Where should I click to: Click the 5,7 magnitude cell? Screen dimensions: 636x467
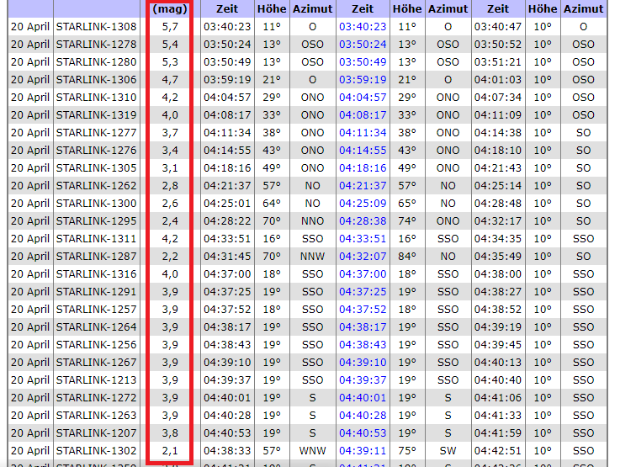(x=170, y=26)
